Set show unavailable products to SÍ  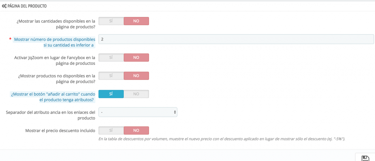coord(111,76)
